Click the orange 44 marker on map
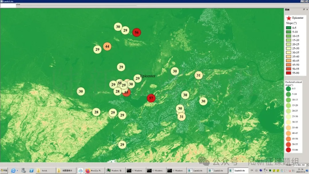309x174 pixels. (x=107, y=47)
